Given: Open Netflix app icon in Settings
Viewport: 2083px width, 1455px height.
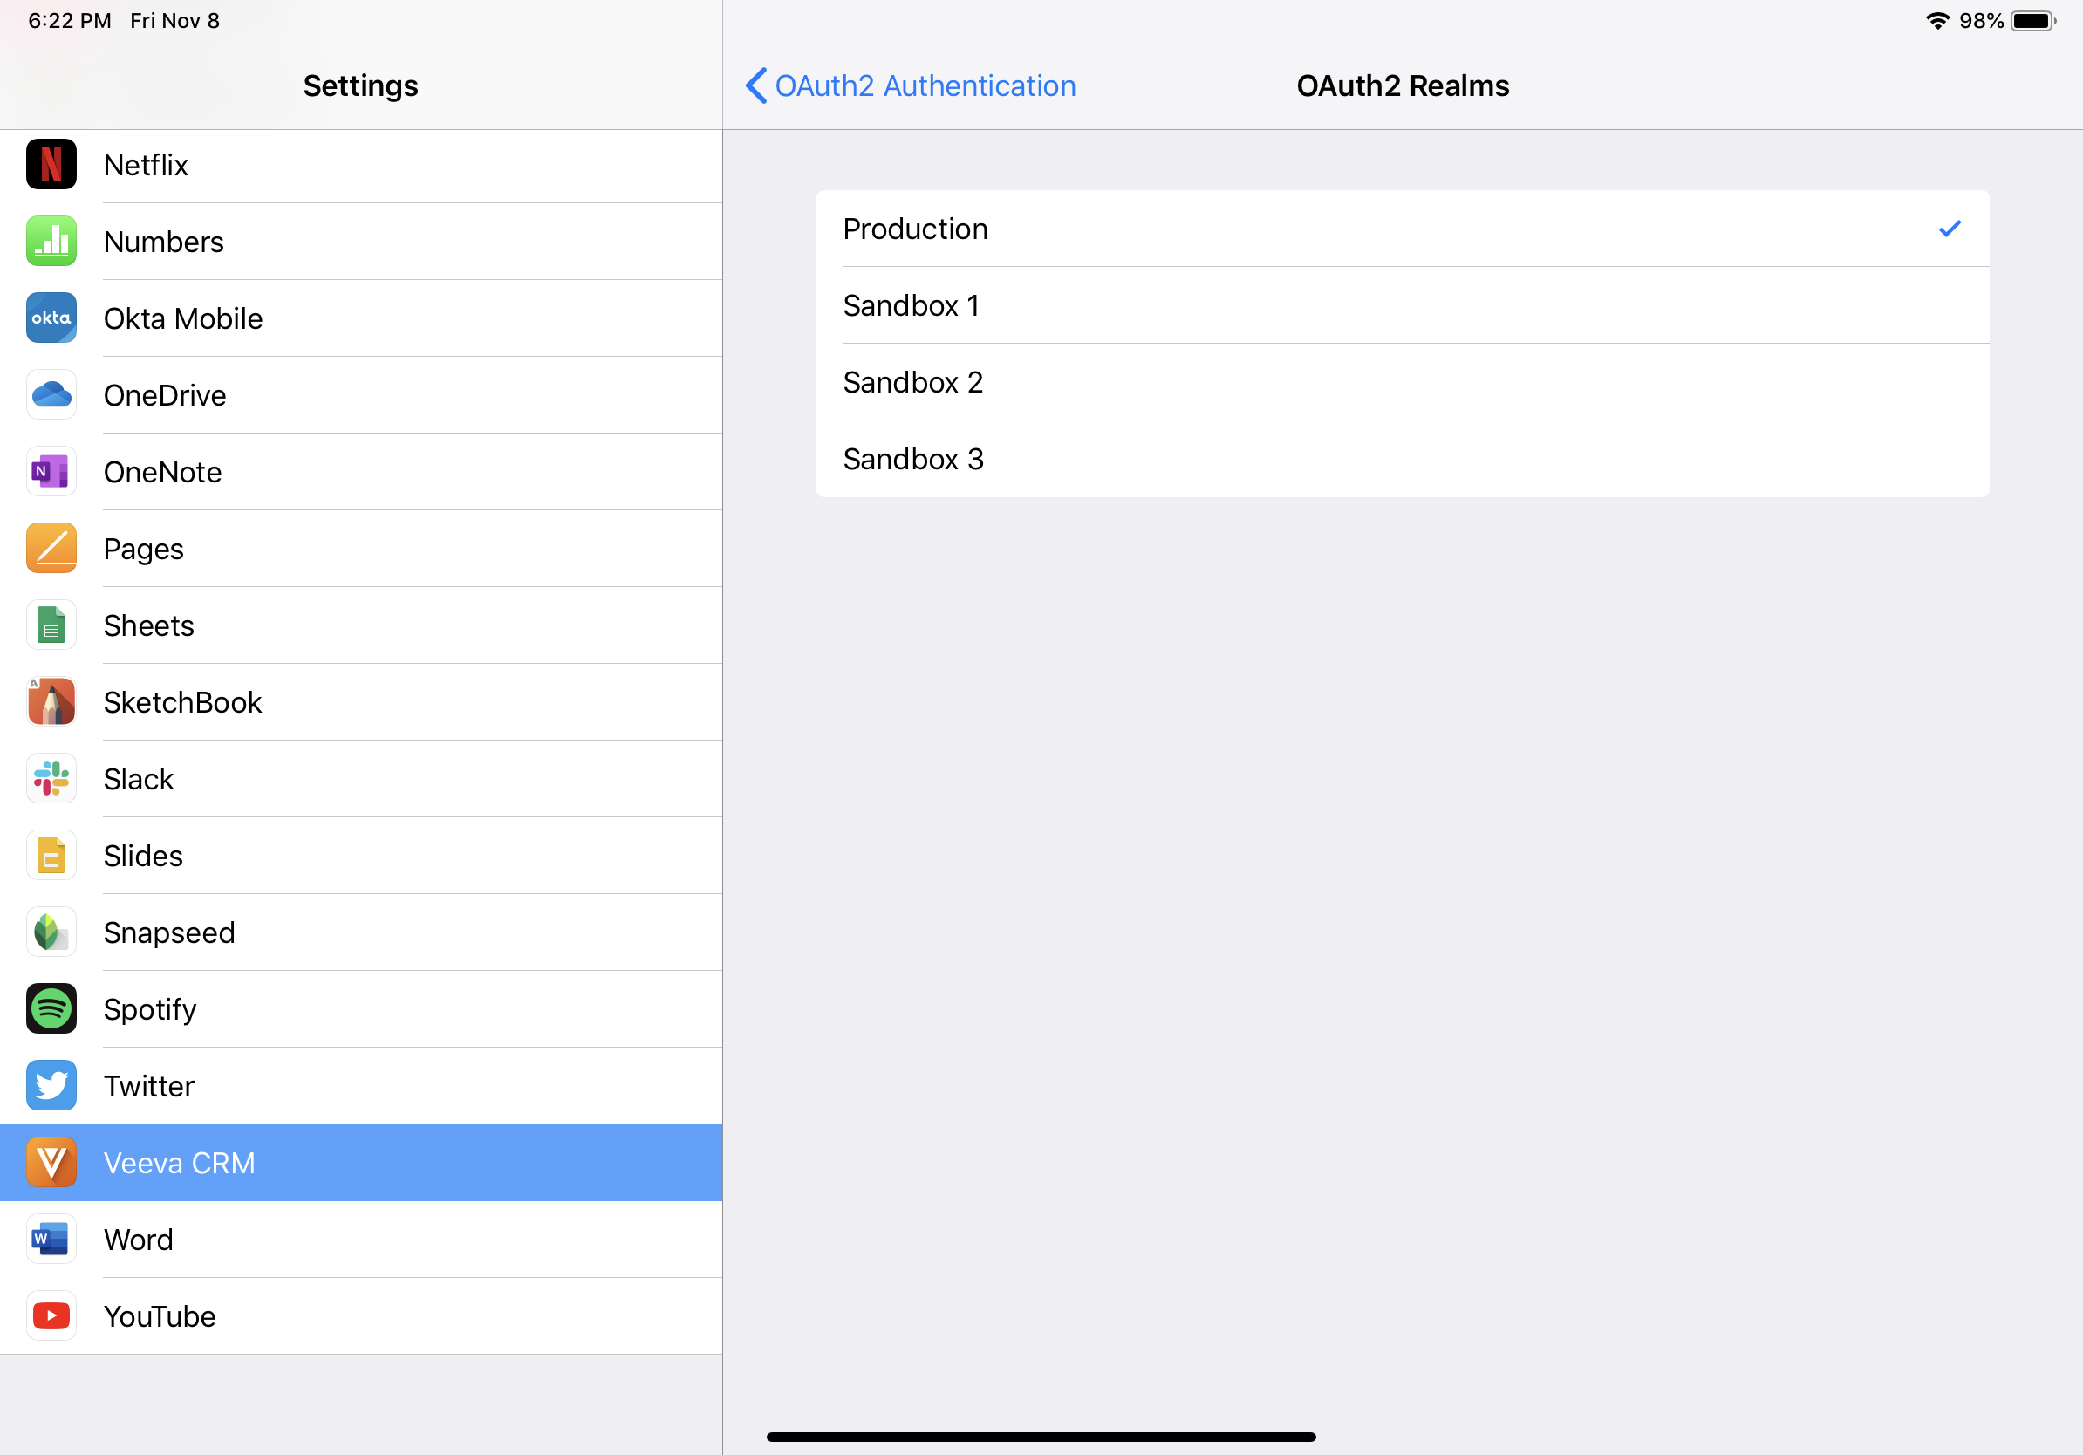Looking at the screenshot, I should [x=51, y=165].
